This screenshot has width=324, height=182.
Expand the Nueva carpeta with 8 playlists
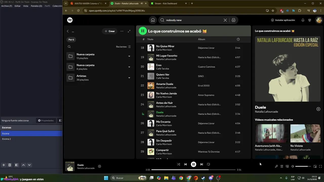(x=129, y=67)
